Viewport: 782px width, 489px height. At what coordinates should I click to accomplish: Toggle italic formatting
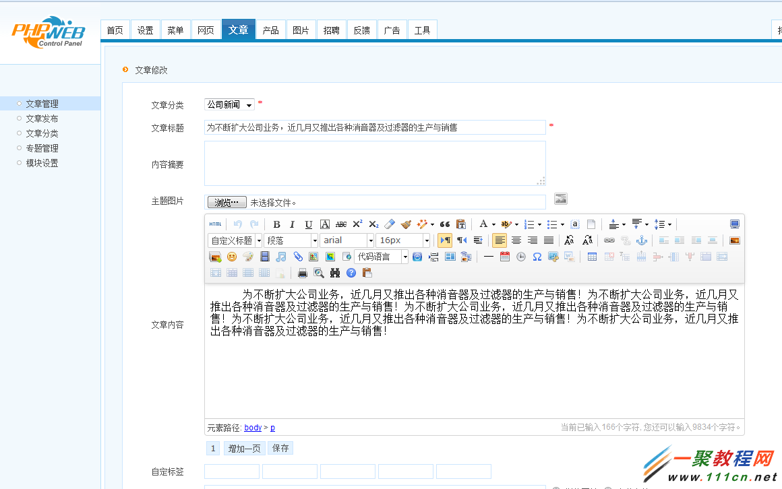[293, 224]
